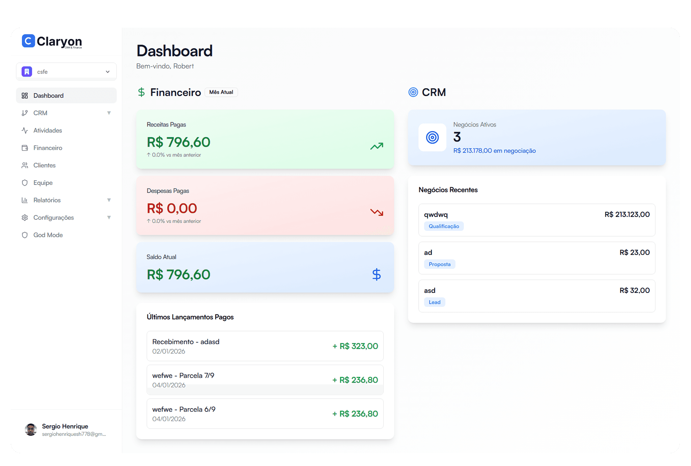Click the shield icon beside God Mode
Viewport: 691px width, 466px height.
click(25, 235)
